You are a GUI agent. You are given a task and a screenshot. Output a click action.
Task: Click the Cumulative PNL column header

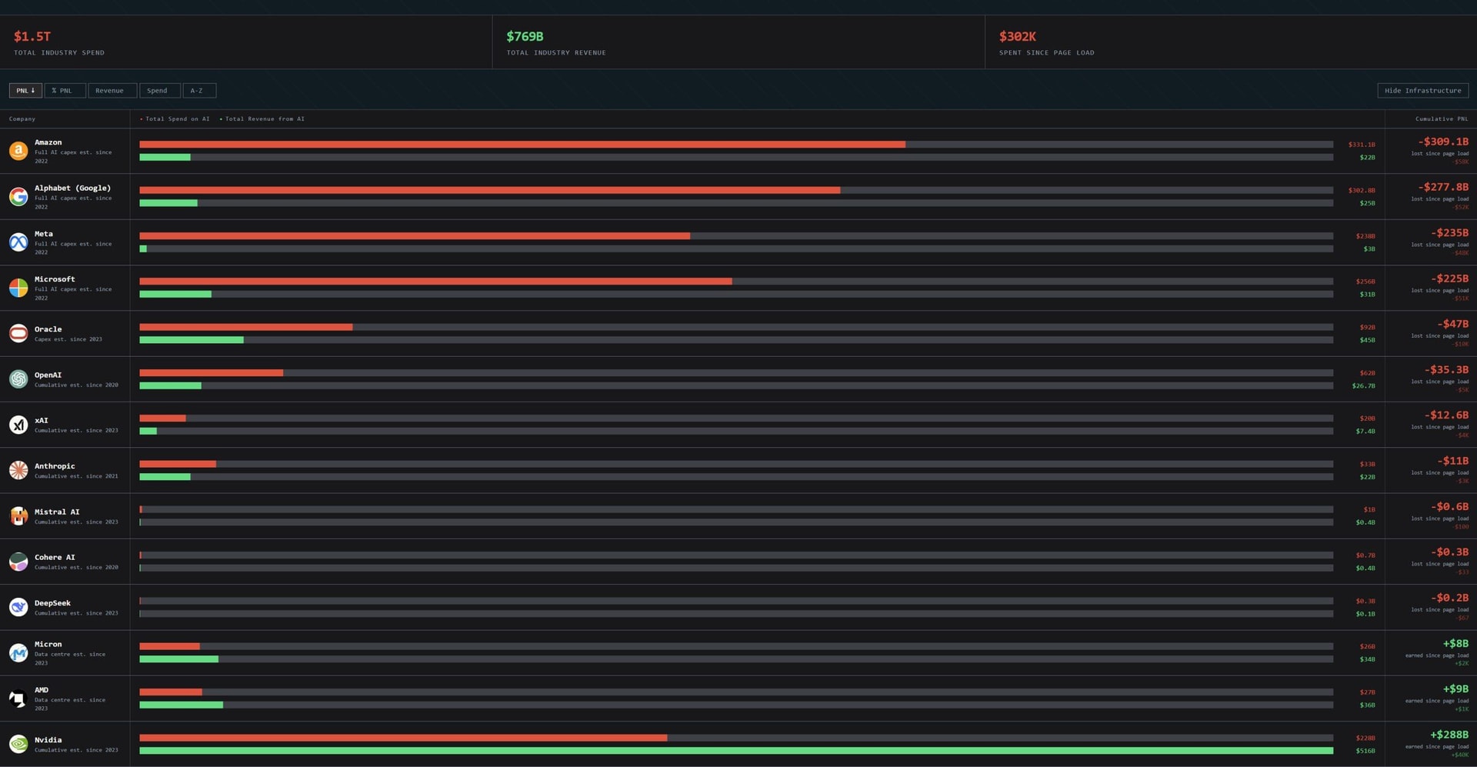coord(1442,119)
